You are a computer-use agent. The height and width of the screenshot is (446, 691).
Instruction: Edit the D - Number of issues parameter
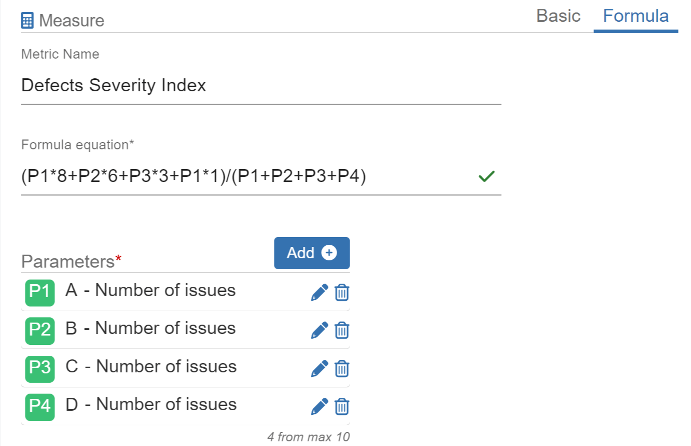320,407
